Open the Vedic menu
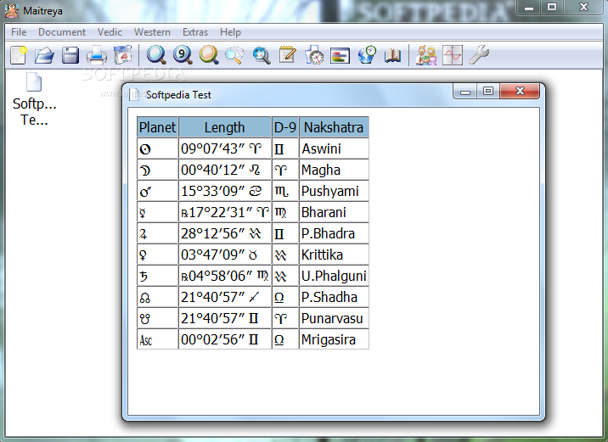Screen dimensions: 608x442 (110, 32)
